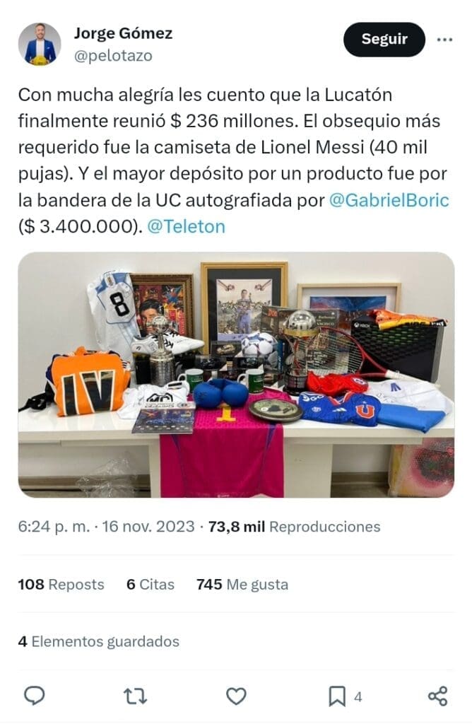Follow the account with the Seguir button

(x=384, y=40)
